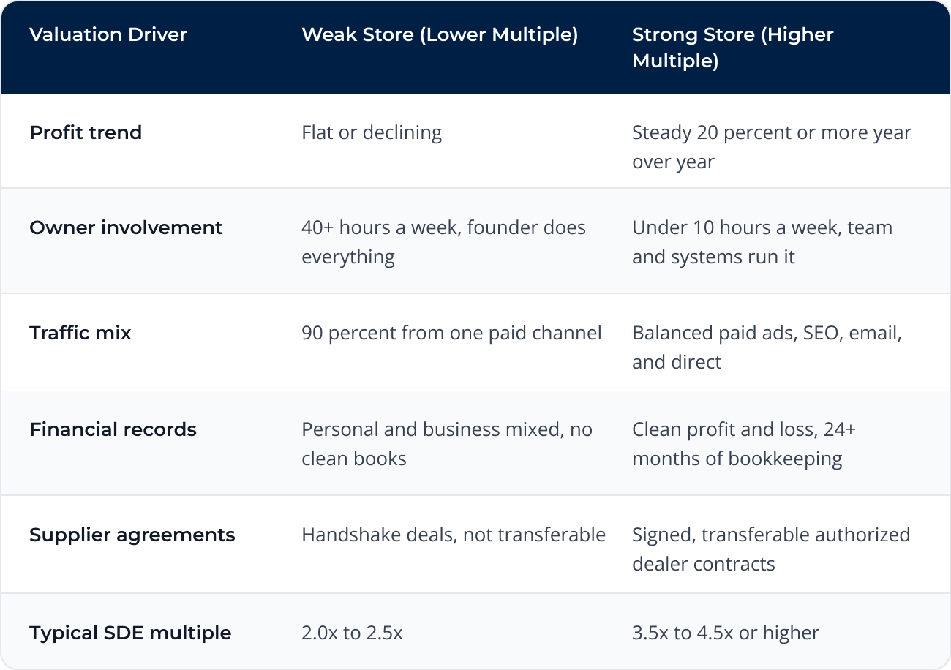Click the Strong Store (Higher Multiple) header
Screen dimensions: 951x670
click(733, 48)
